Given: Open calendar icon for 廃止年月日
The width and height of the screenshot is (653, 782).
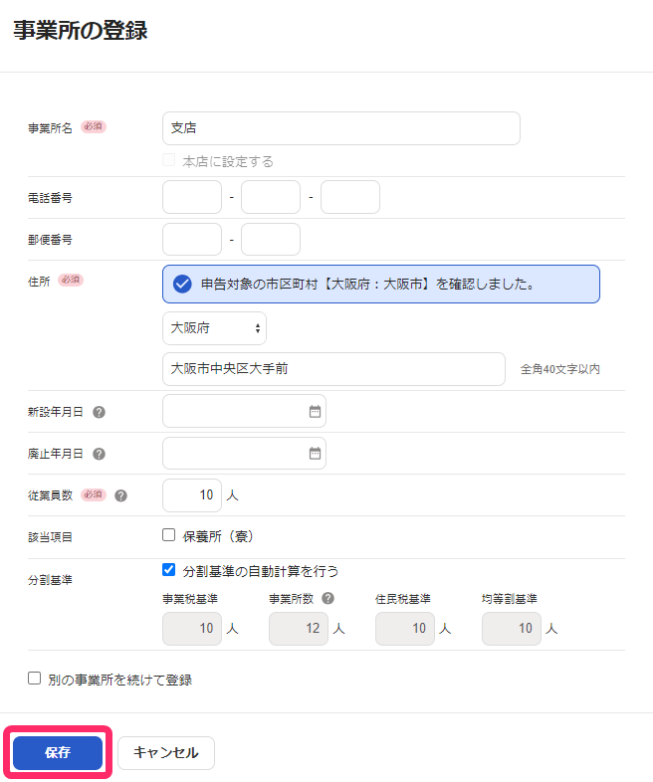Looking at the screenshot, I should (315, 454).
